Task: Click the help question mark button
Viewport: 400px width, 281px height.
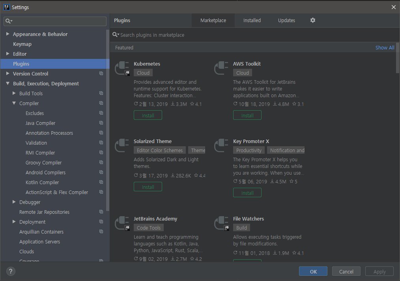Action: point(11,271)
